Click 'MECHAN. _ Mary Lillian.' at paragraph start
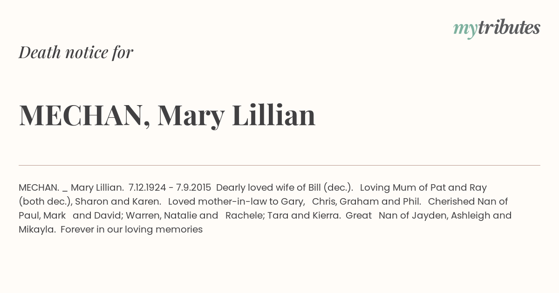The width and height of the screenshot is (559, 293). [x=71, y=187]
